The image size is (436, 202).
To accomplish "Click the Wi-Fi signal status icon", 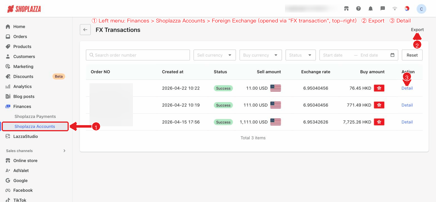I will pos(395,9).
